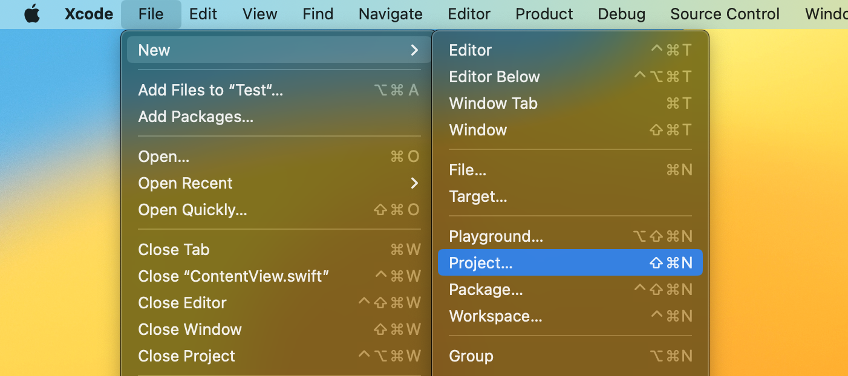Close the File menu in menu bar
This screenshot has width=848, height=376.
point(151,14)
